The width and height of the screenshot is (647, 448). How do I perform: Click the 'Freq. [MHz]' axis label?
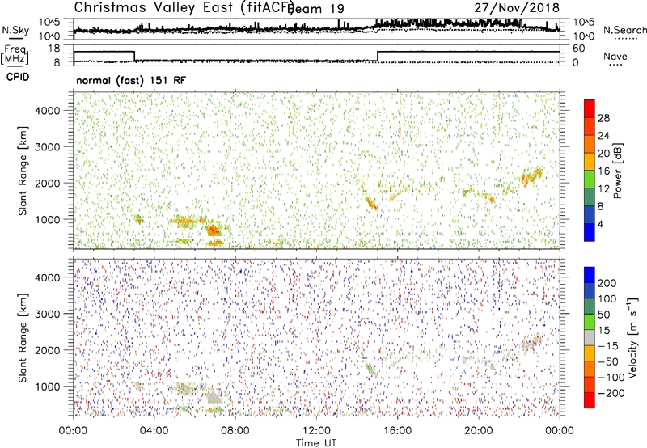click(15, 55)
